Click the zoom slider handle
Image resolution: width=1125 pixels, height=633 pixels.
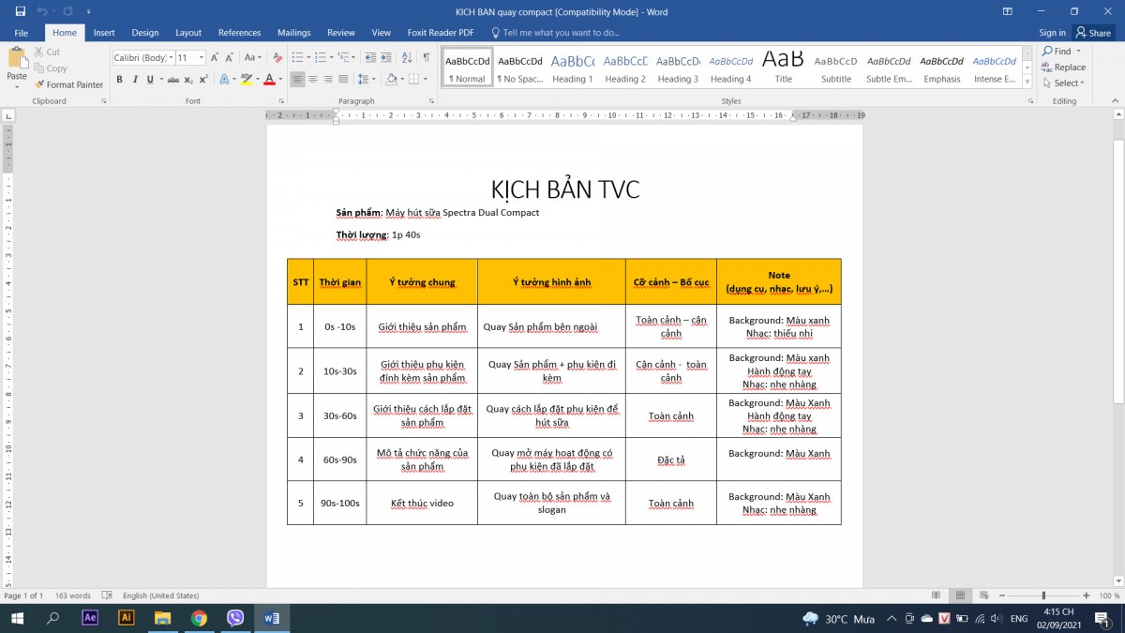(1042, 595)
